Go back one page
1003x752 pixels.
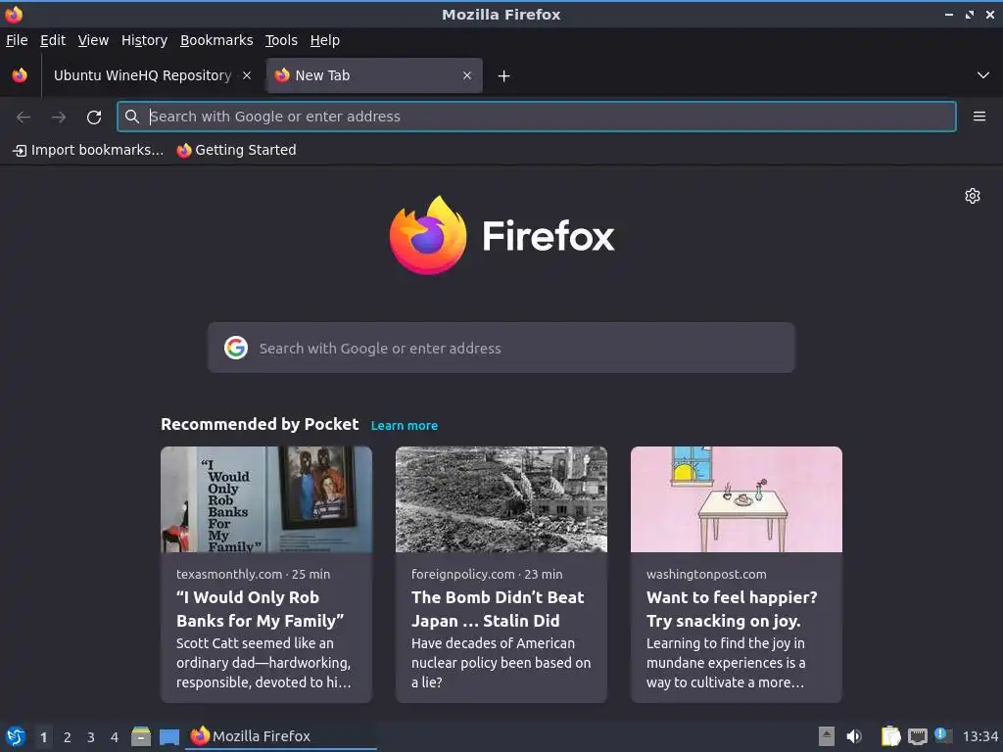point(24,117)
